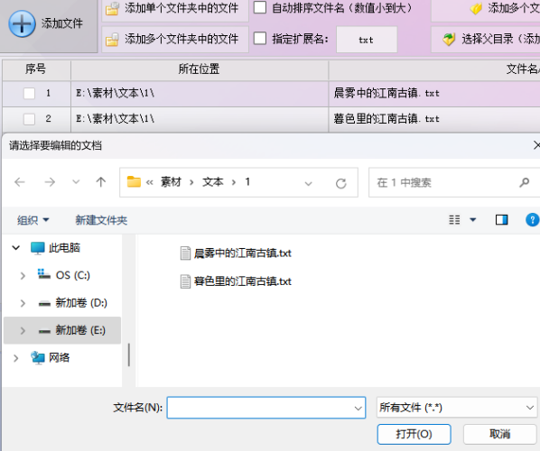Select file 暮色里的江南古镇.txt in dialog

(x=236, y=281)
